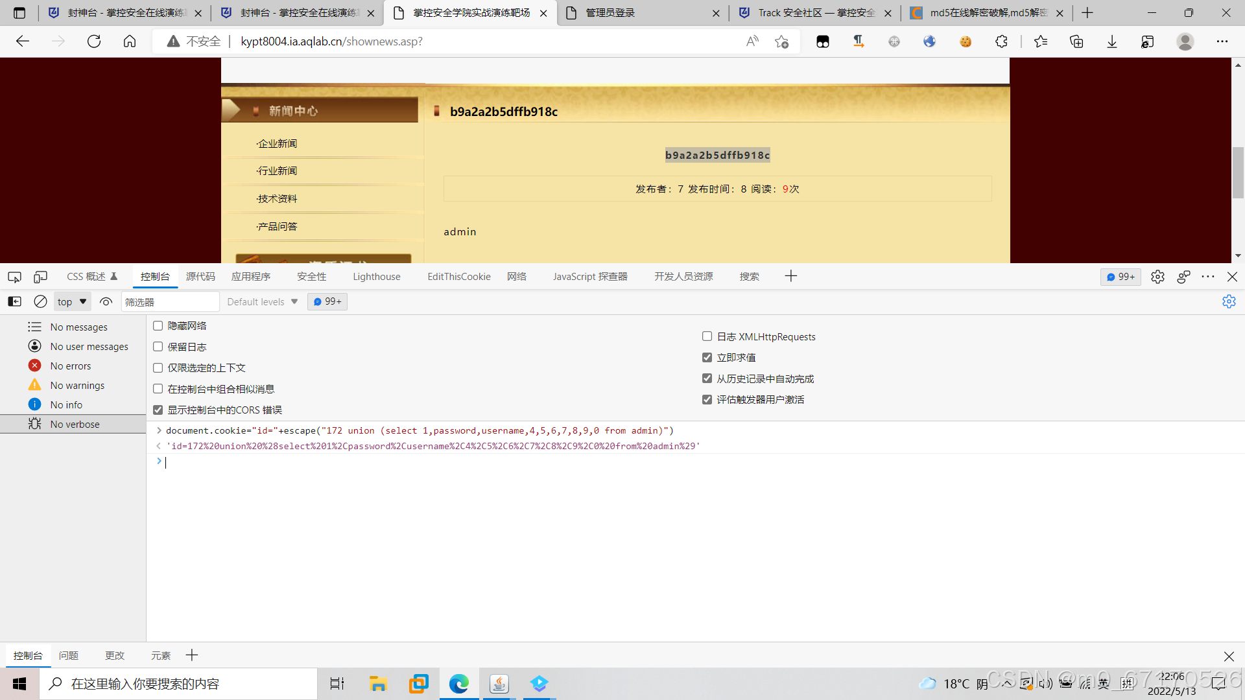
Task: Toggle device emulation icon in DevTools
Action: pyautogui.click(x=40, y=277)
